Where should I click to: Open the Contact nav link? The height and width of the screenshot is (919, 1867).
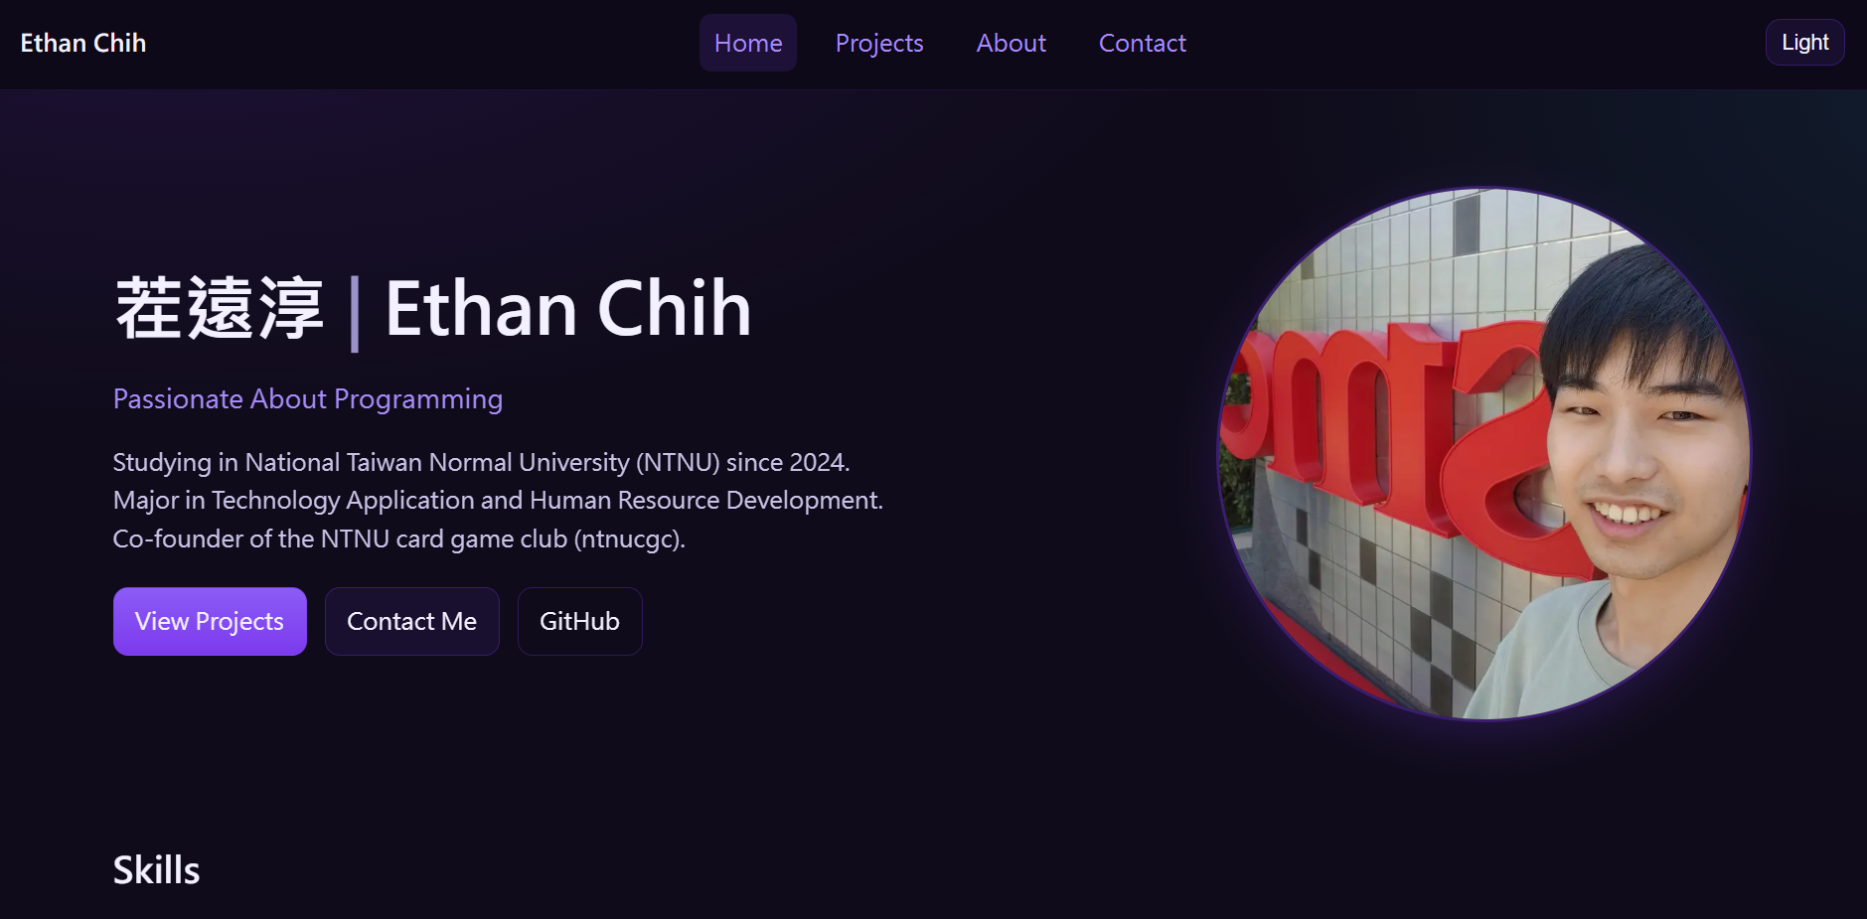pos(1142,43)
